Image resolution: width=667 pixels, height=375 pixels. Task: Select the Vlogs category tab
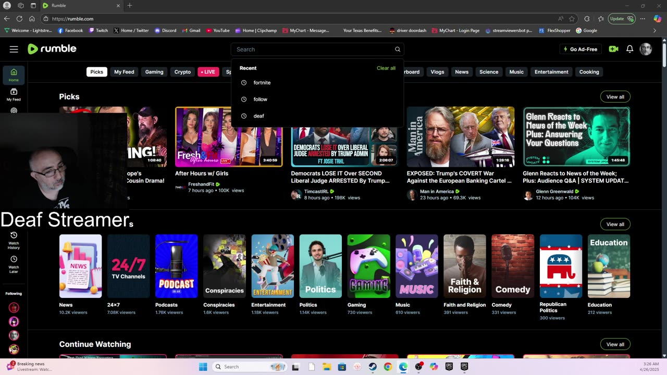(x=438, y=72)
